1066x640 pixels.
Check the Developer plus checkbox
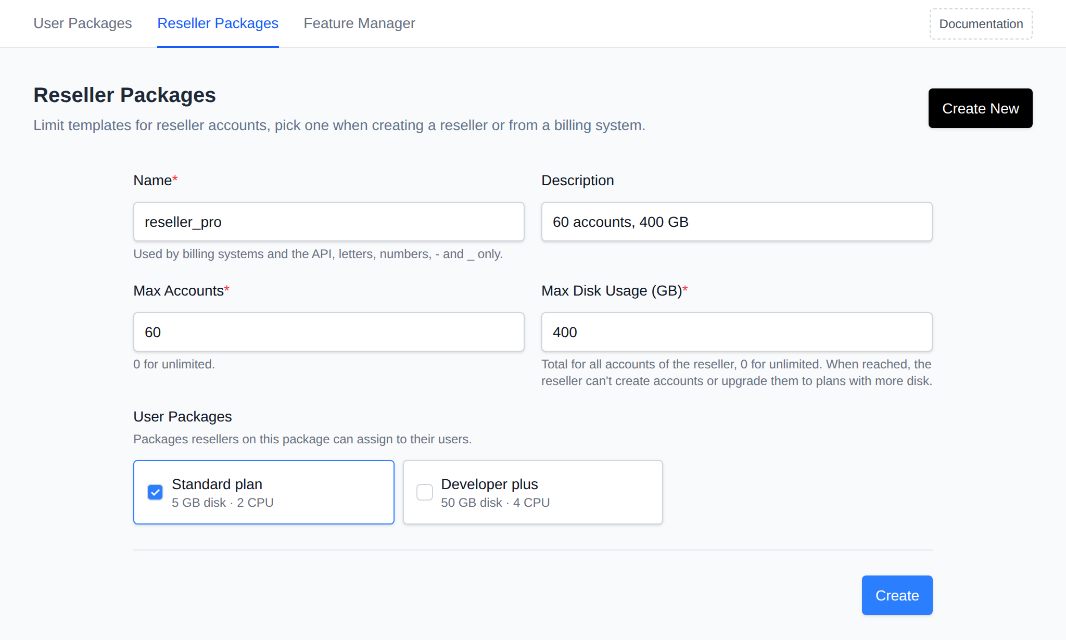[425, 492]
